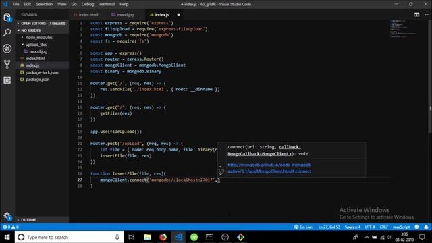Open the Debug menu
The width and height of the screenshot is (432, 243).
[x=88, y=4]
